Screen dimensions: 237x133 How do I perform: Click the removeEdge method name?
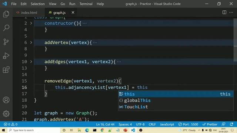pos(58,81)
